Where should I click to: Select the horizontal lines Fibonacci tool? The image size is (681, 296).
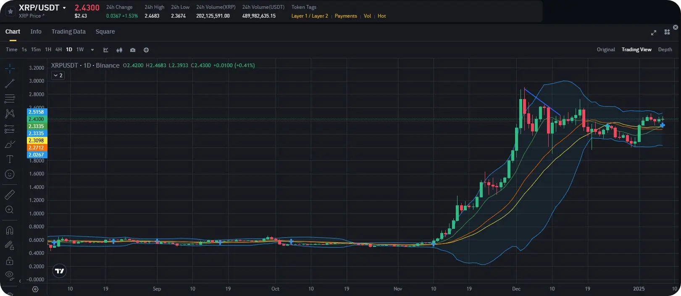(10, 99)
